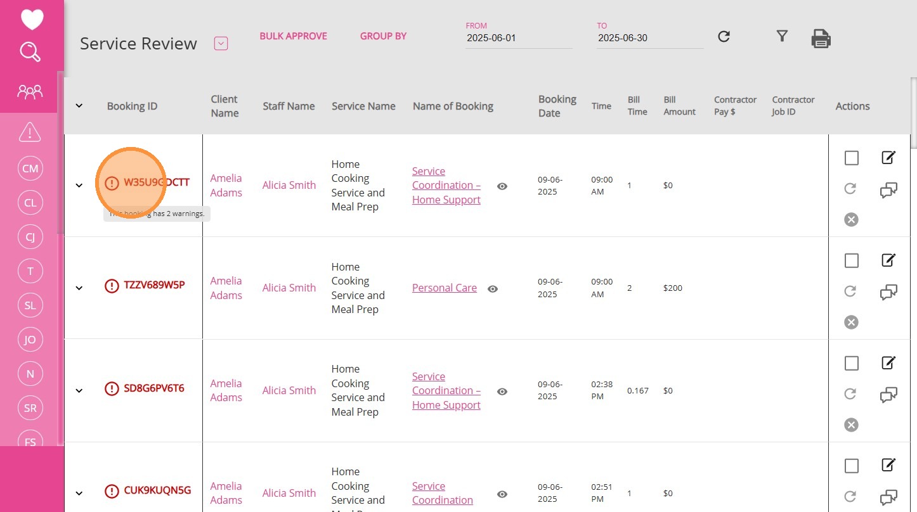Open the filter funnel icon
917x512 pixels.
coord(782,36)
